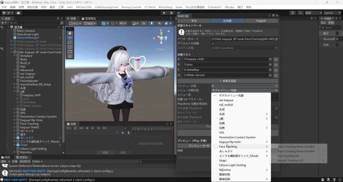The height and width of the screenshot is (182, 343).
Task: Play the animation clip
Action: point(92,128)
